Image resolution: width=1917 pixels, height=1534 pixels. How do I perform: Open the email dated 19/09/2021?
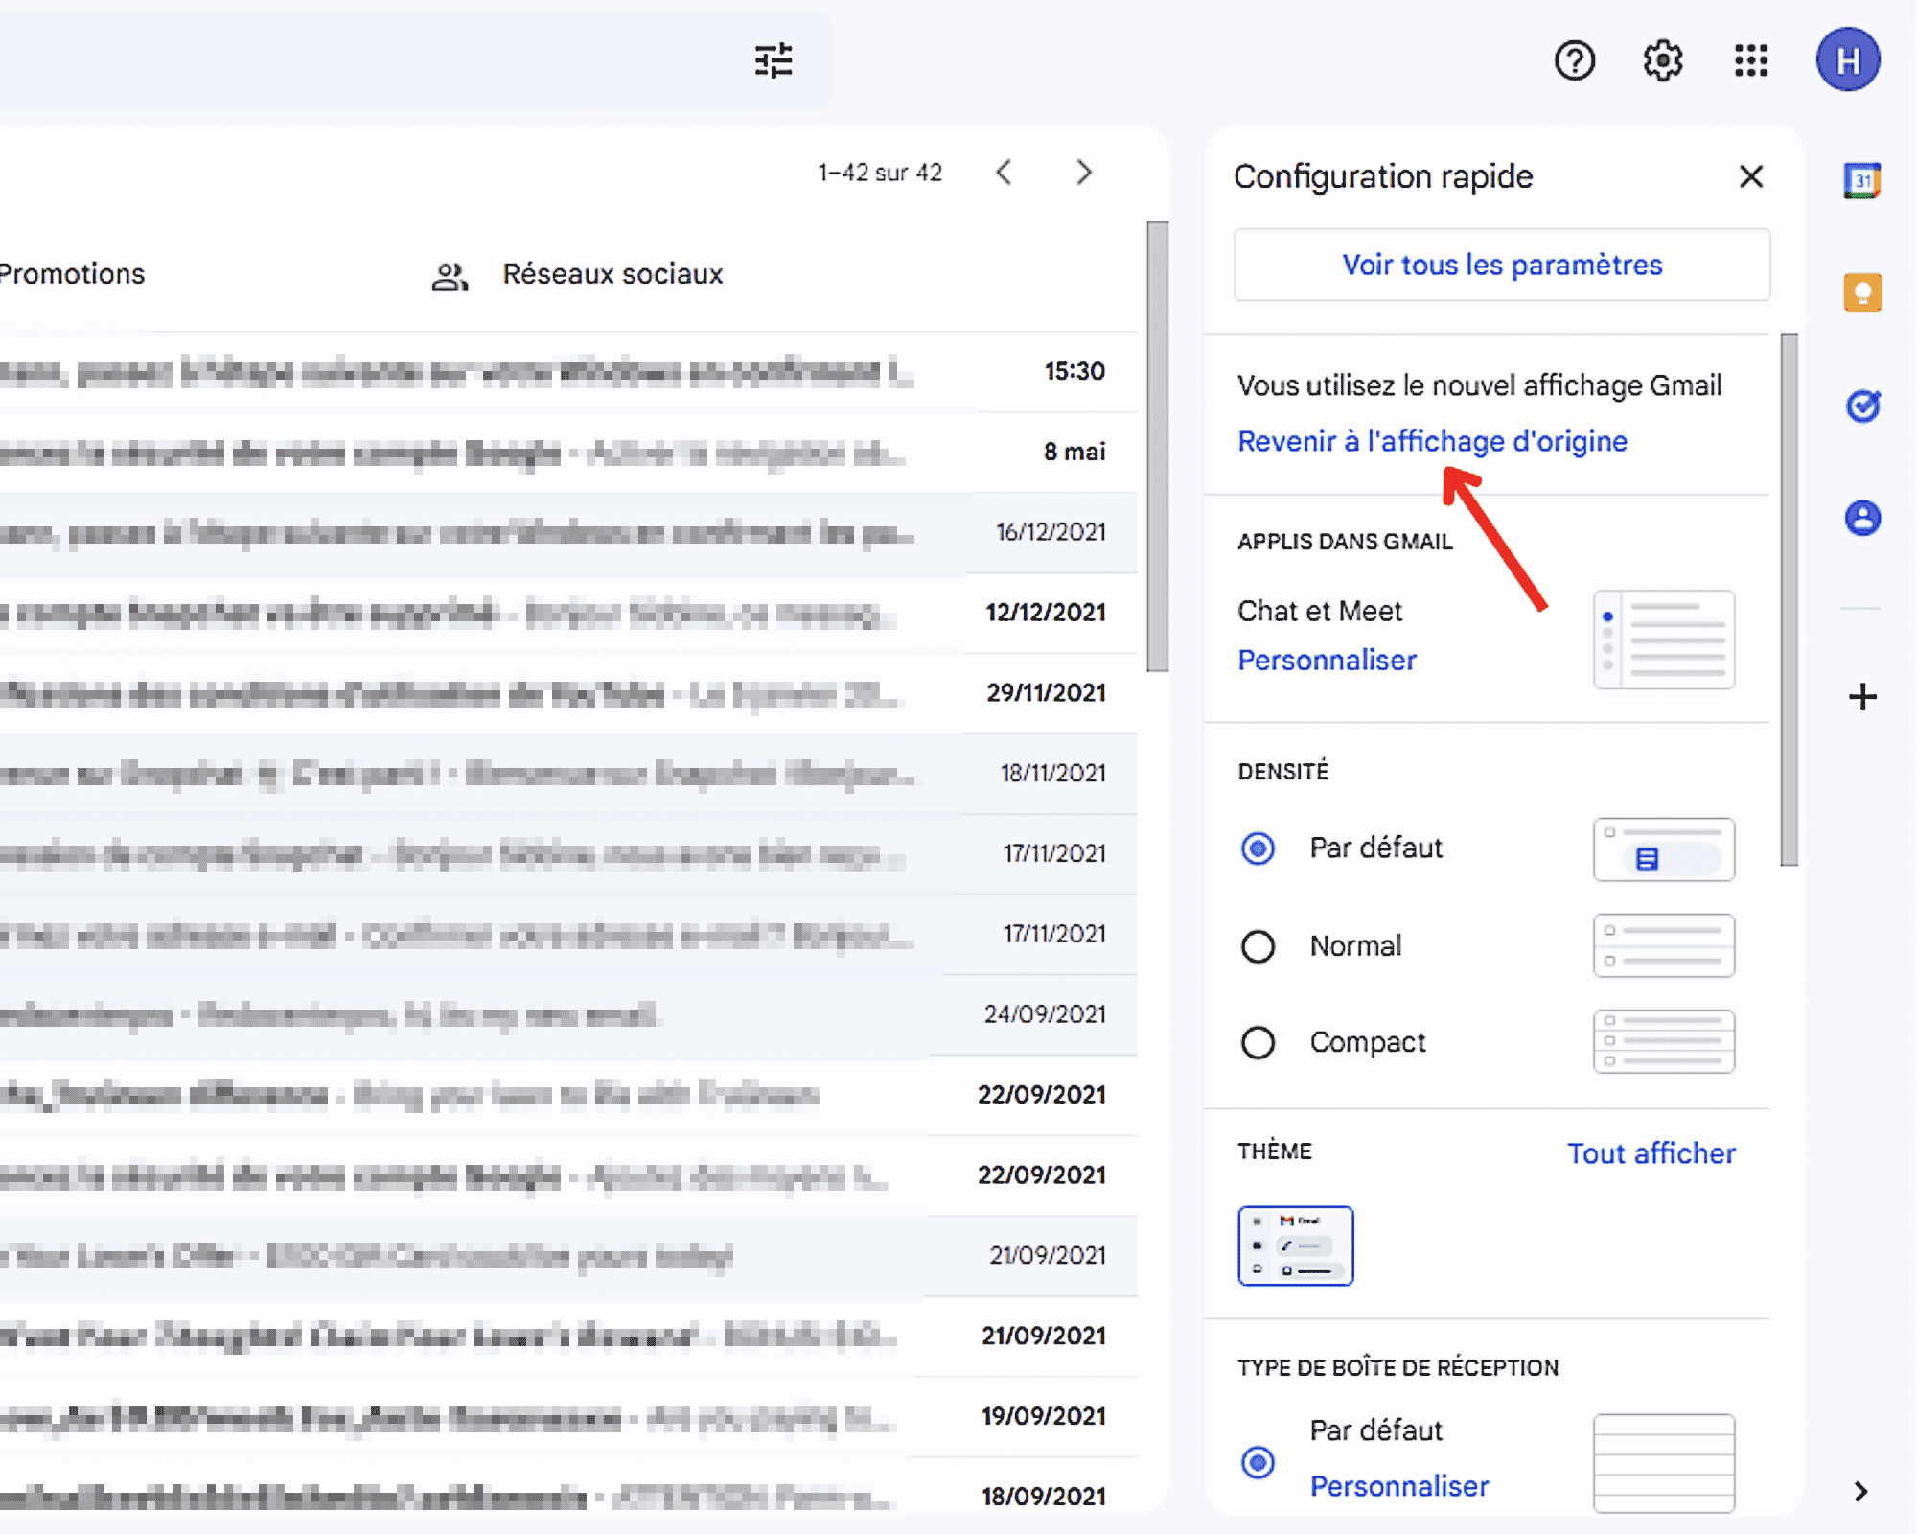tap(568, 1417)
